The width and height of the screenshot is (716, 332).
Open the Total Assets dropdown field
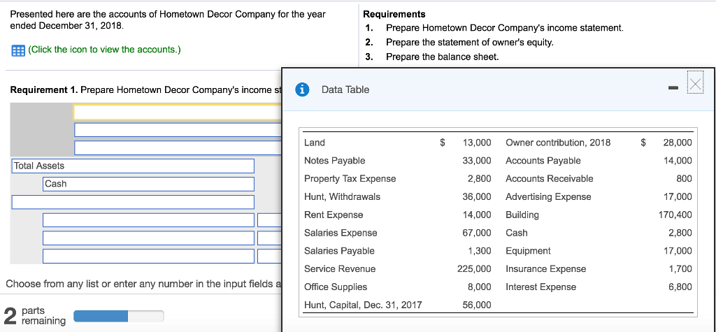click(x=133, y=166)
